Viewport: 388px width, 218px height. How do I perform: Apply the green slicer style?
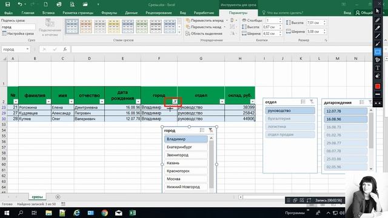point(142,27)
